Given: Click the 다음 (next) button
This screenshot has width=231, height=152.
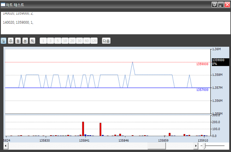Looking at the screenshot, I should coord(106,41).
